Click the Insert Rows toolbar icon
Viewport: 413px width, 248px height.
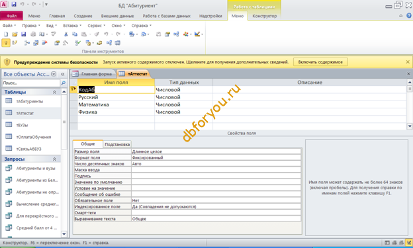click(27, 43)
